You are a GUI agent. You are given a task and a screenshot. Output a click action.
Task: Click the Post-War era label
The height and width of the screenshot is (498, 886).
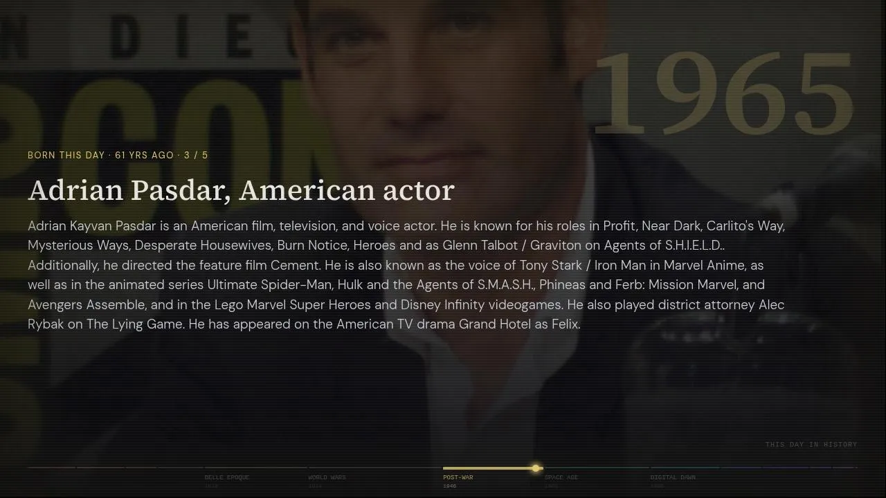pos(458,477)
